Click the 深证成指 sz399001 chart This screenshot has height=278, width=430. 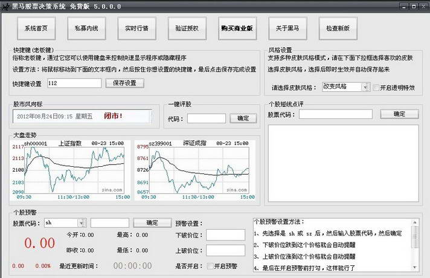[195, 170]
